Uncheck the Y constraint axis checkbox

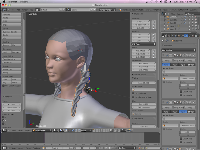[x=3, y=120]
